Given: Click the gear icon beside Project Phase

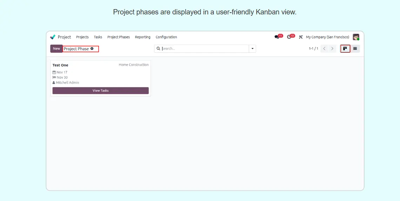Looking at the screenshot, I should coord(92,49).
